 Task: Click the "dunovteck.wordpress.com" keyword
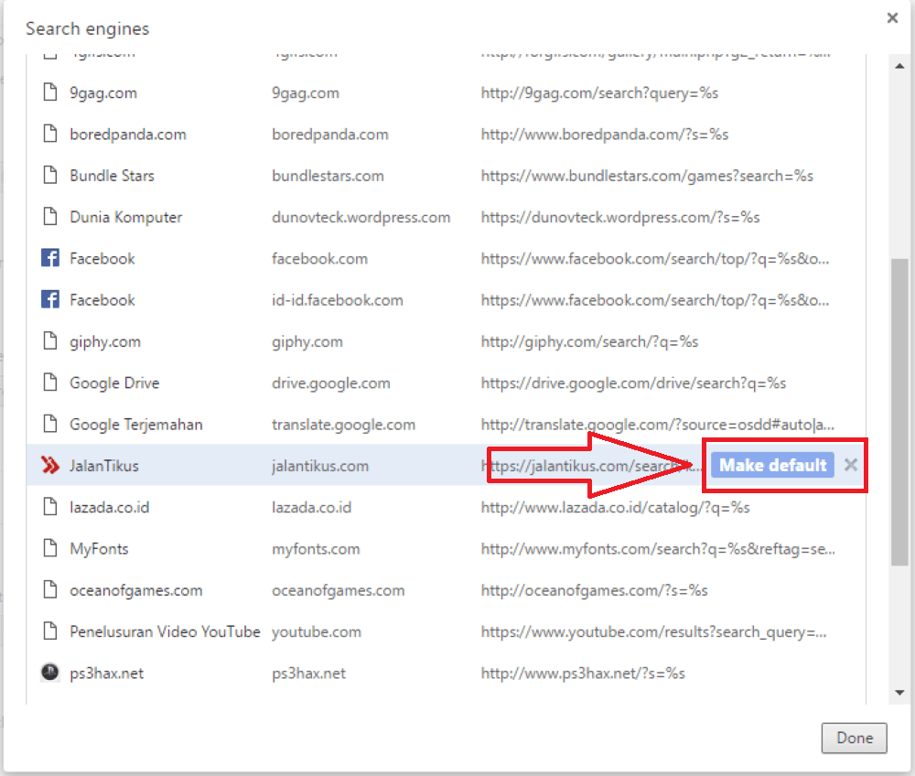coord(361,218)
